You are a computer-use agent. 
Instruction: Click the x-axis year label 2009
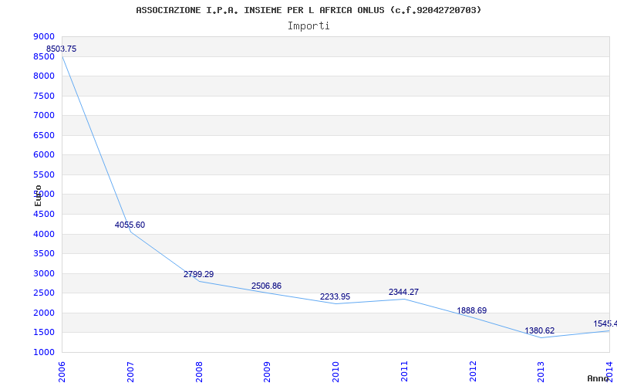coord(267,372)
